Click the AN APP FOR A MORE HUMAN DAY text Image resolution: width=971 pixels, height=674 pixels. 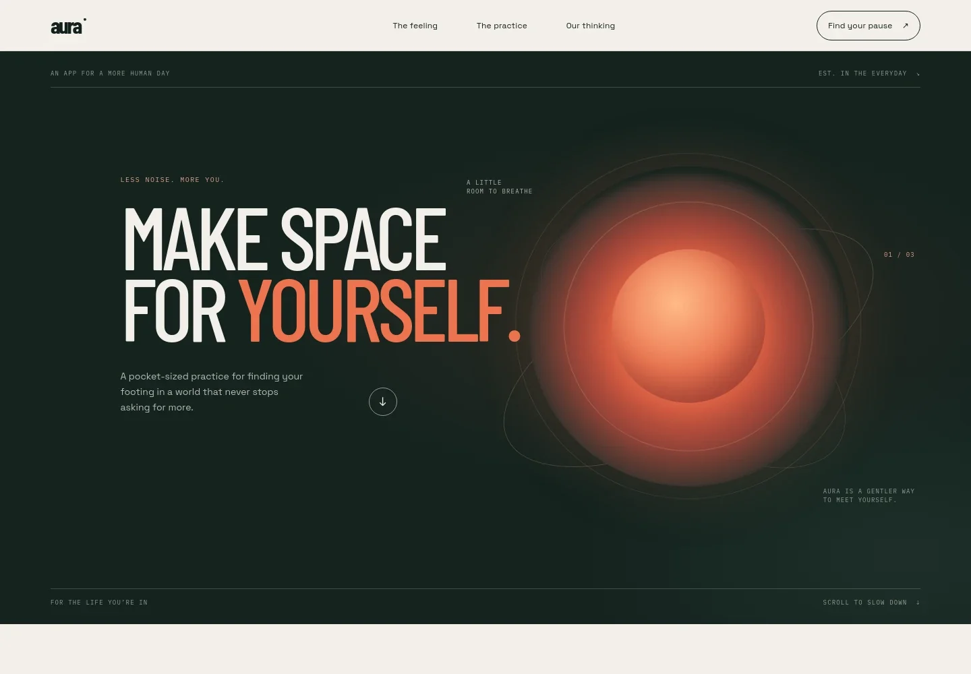tap(111, 73)
